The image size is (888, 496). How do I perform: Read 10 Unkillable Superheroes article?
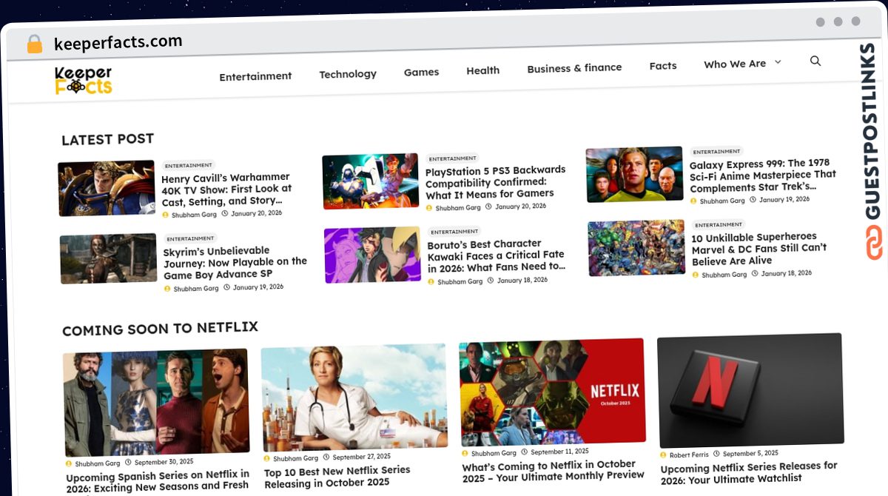758,249
